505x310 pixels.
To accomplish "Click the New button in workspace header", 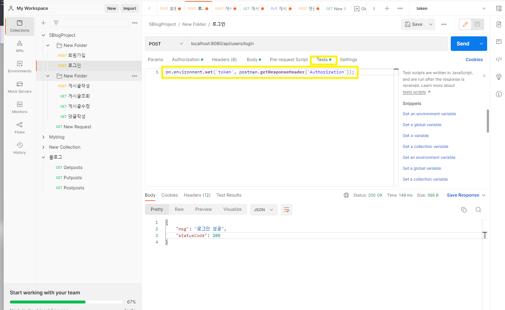I will (x=112, y=8).
